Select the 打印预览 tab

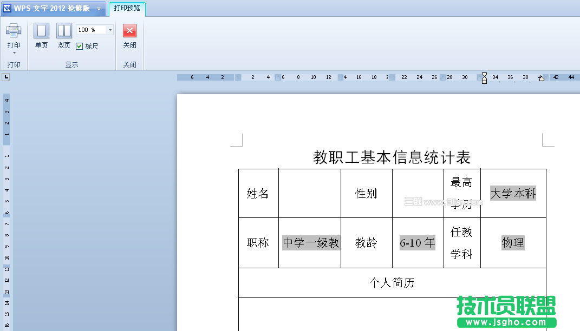pyautogui.click(x=127, y=8)
